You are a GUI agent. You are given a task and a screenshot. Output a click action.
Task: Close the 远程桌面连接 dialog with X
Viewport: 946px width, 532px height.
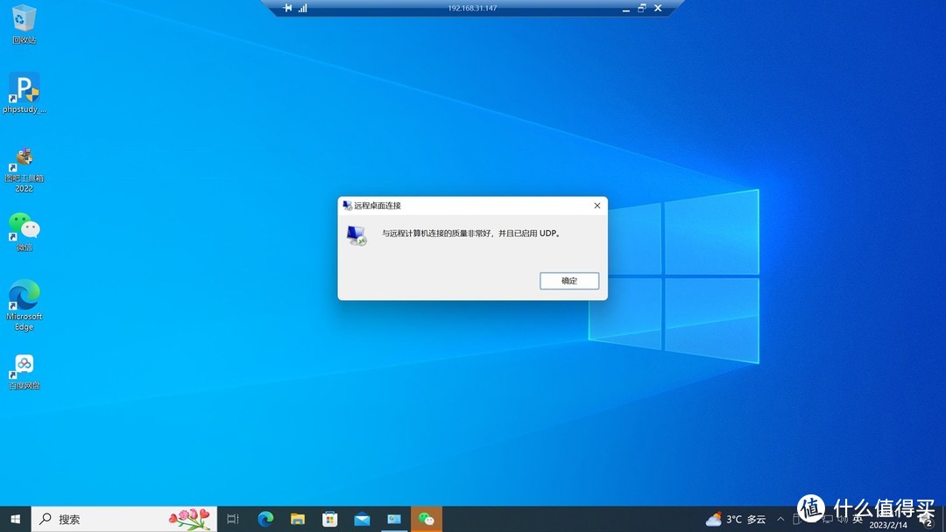(x=597, y=206)
